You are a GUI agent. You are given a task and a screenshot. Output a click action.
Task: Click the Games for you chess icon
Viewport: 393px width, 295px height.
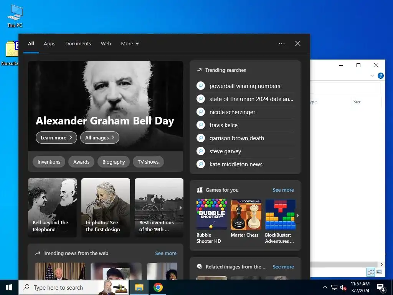tap(200, 190)
